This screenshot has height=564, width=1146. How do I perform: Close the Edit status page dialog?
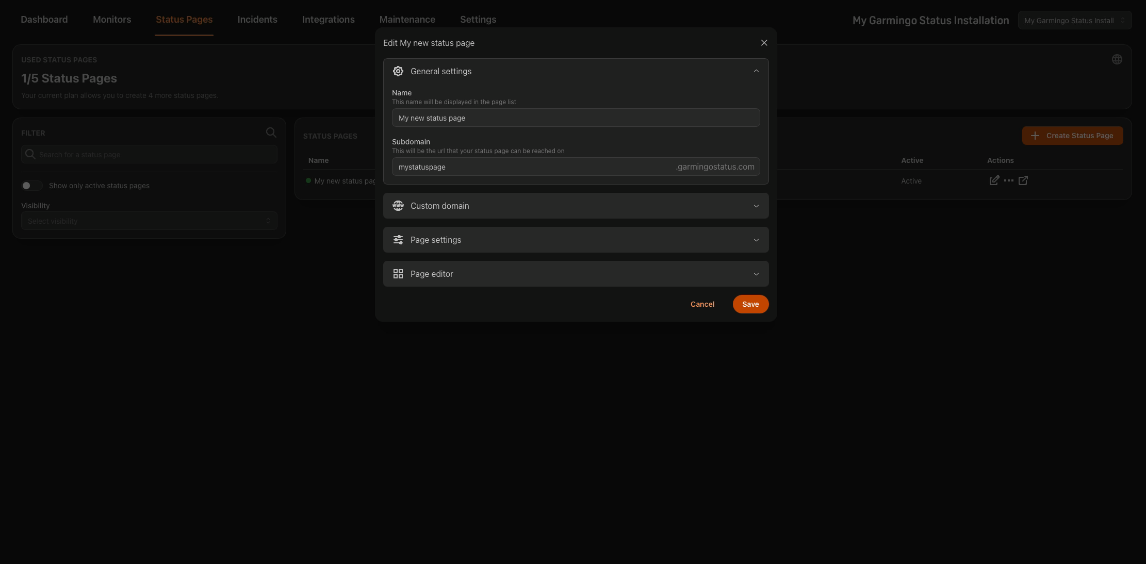point(764,43)
